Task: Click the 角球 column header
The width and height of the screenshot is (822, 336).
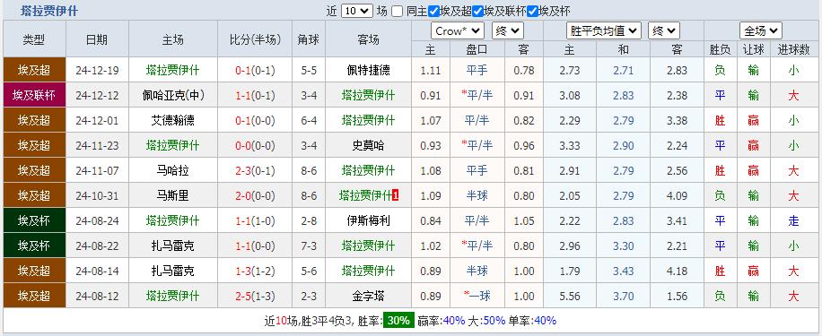Action: point(309,39)
